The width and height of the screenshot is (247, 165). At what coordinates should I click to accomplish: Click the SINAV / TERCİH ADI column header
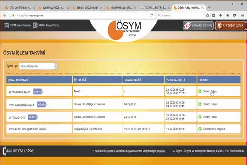tap(39, 80)
